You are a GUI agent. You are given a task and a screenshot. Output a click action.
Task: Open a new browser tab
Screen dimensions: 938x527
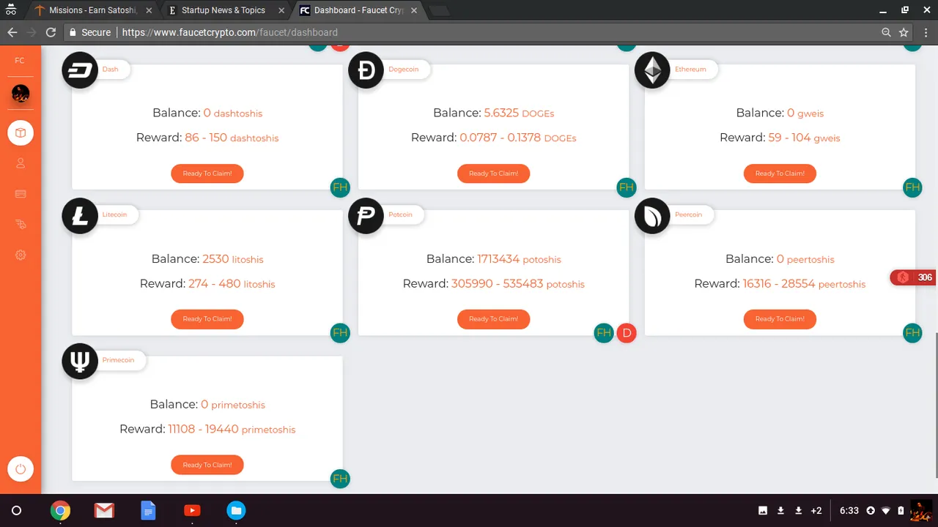click(x=440, y=10)
